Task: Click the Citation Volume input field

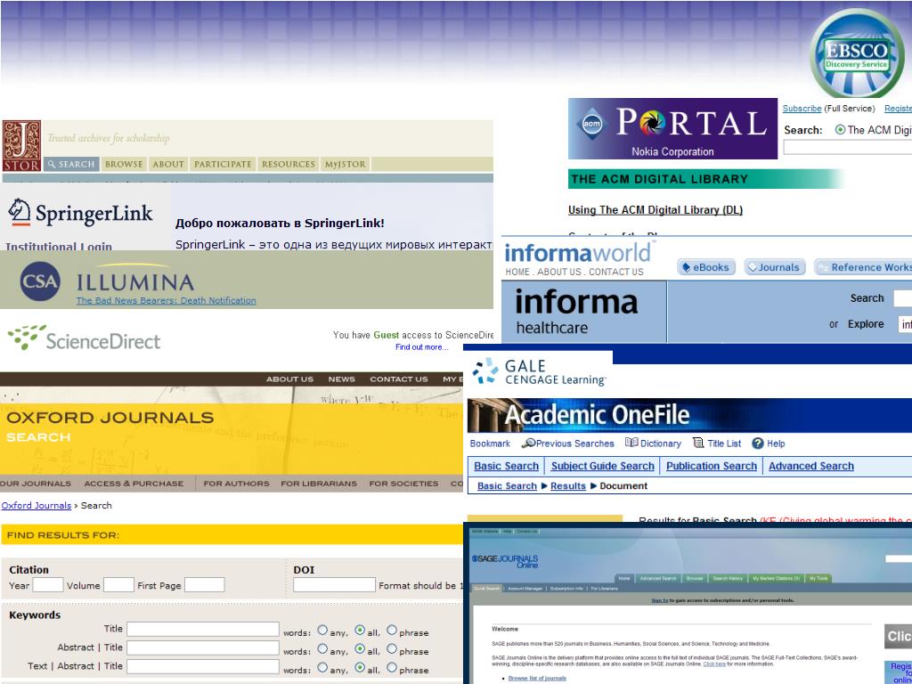Action: click(118, 585)
